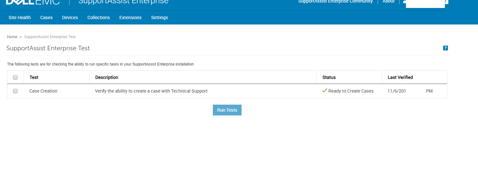This screenshot has height=173, width=478.
Task: Expand the Extensions menu
Action: 130,17
